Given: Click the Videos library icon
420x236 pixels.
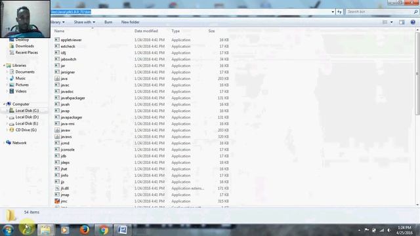Looking at the screenshot, I should tap(12, 91).
